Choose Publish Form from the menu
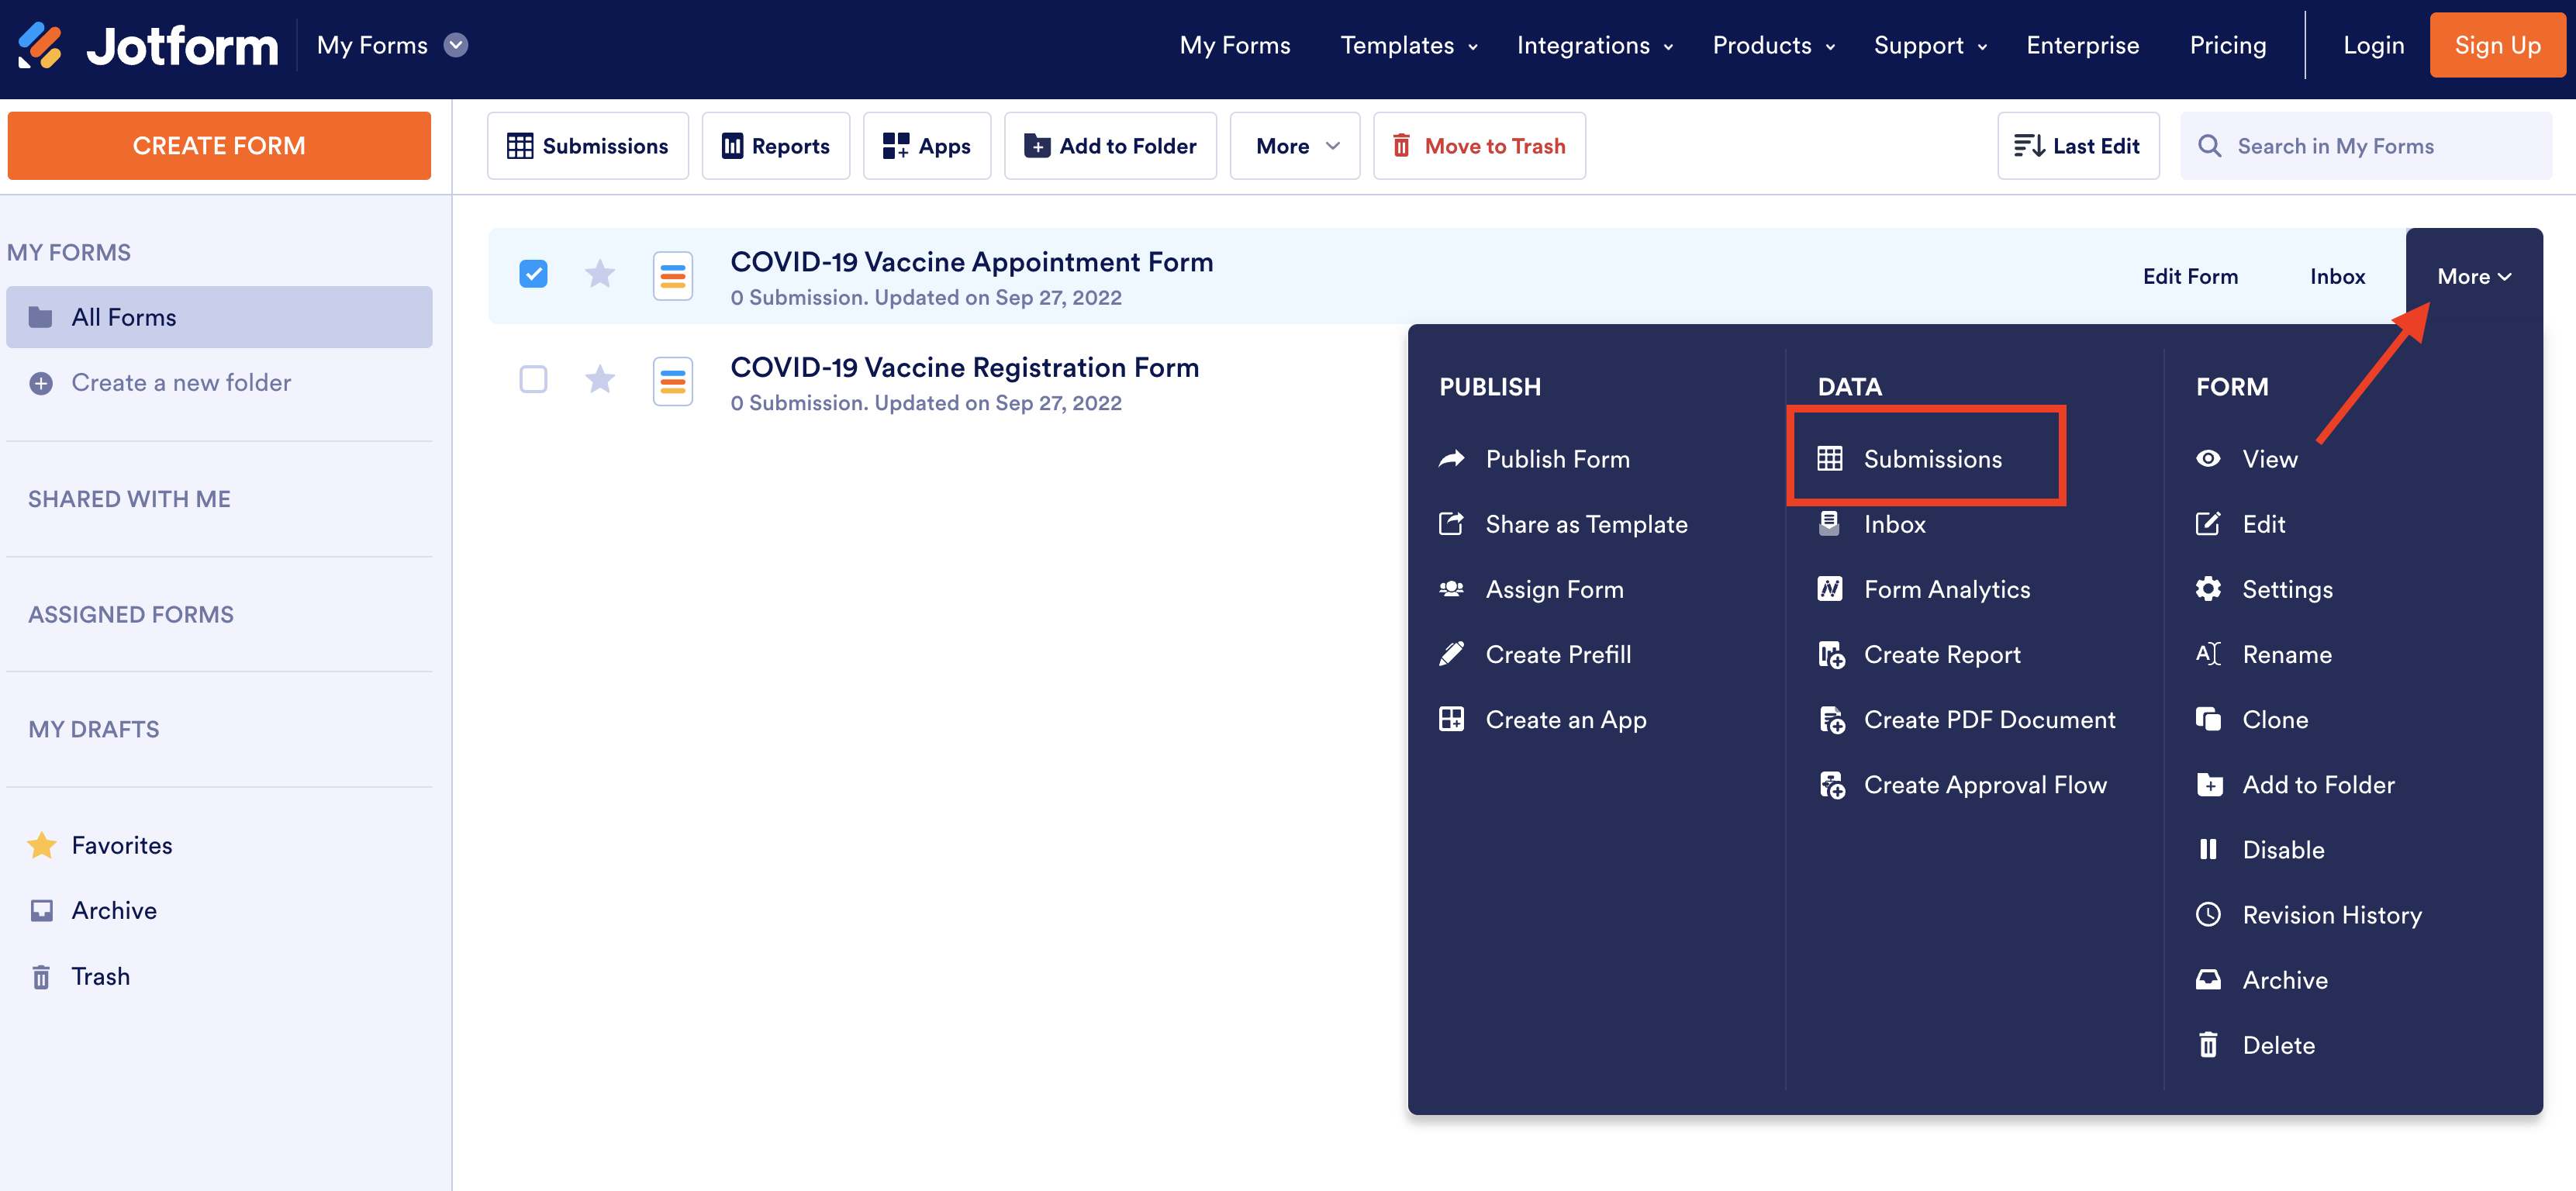This screenshot has width=2576, height=1191. 1556,459
